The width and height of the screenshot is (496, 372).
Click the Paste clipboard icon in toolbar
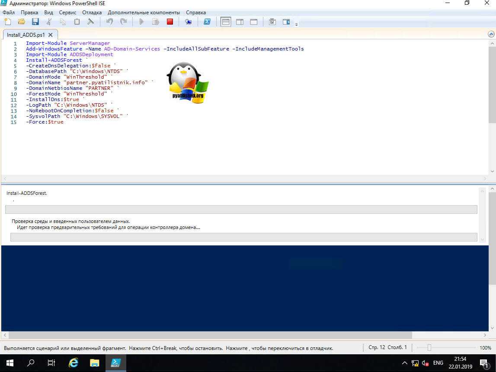77,22
